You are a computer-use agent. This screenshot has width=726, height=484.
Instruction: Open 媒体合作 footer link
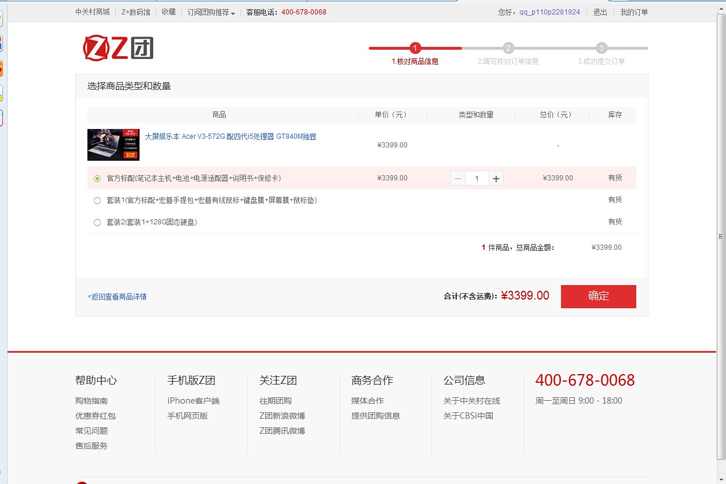click(368, 401)
